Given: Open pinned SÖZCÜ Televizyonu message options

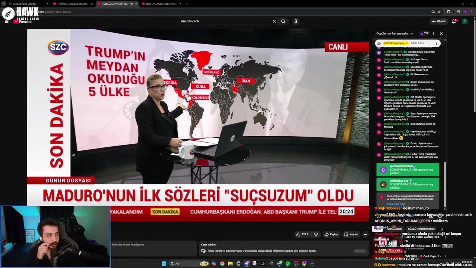Looking at the screenshot, I should pyautogui.click(x=436, y=43).
